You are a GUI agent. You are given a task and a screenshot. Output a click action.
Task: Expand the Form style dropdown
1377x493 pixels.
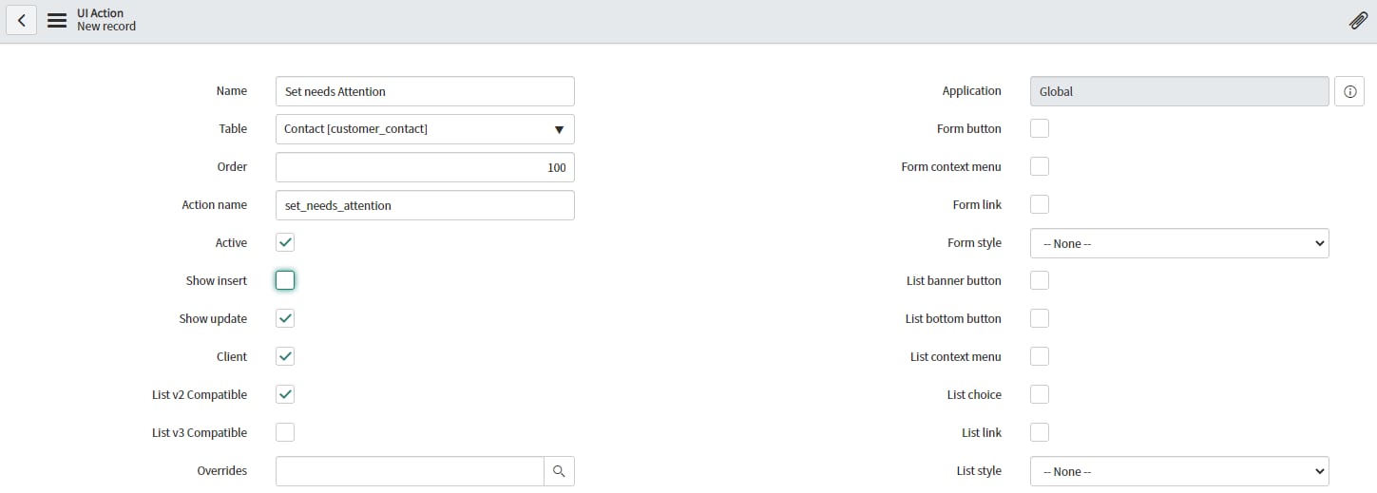[1179, 243]
